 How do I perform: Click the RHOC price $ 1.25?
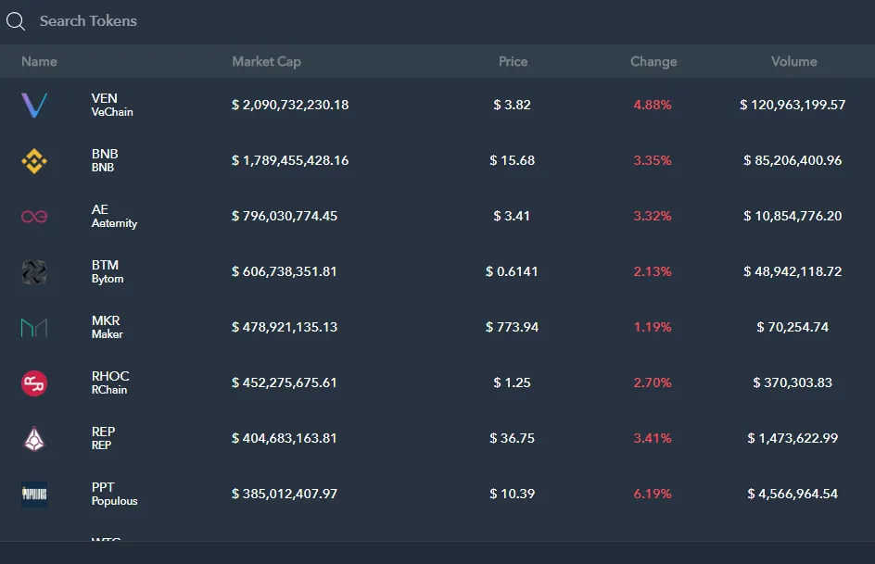513,382
